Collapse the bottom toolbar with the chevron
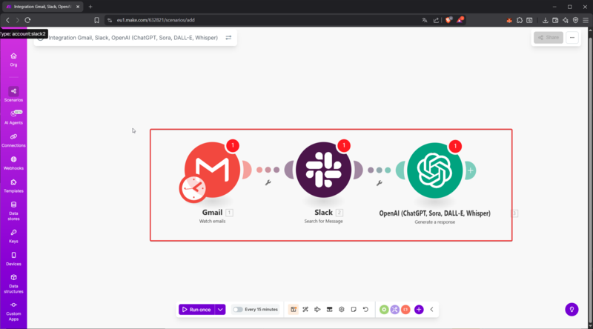Screen dimensions: 593x329 tap(431, 309)
